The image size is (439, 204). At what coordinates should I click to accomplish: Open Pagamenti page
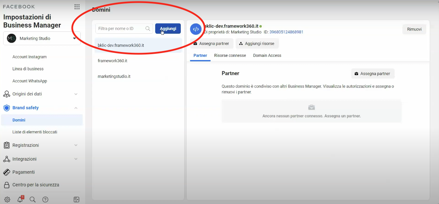[x=24, y=172]
